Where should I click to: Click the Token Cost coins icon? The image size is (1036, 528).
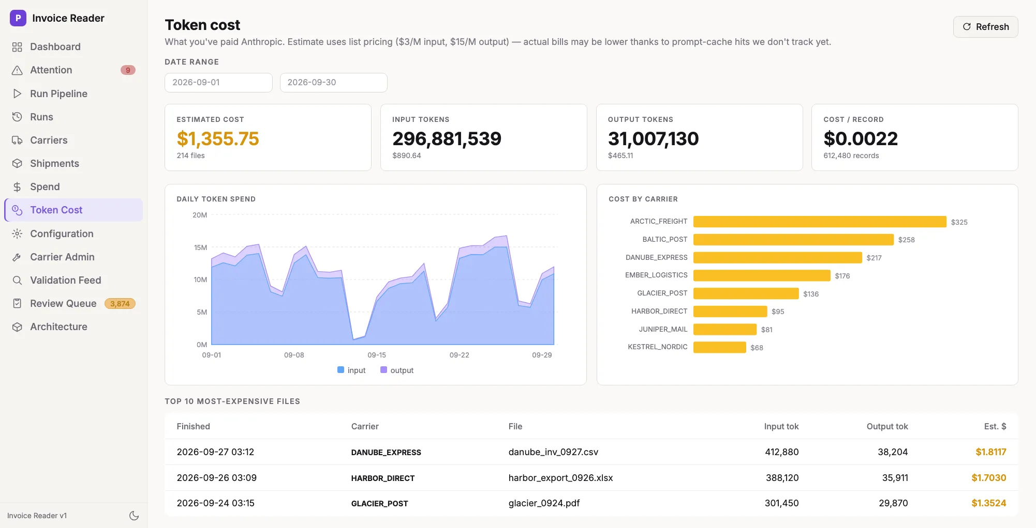click(x=17, y=210)
